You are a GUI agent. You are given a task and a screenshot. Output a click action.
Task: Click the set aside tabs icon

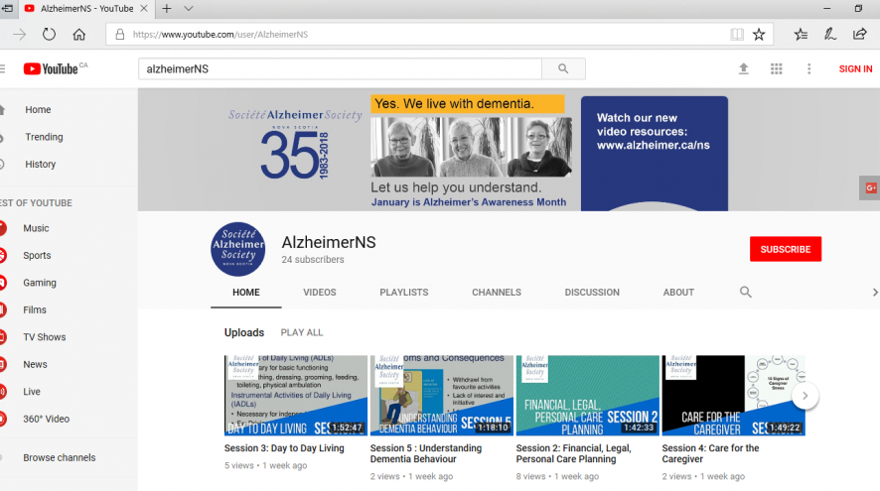[7, 8]
